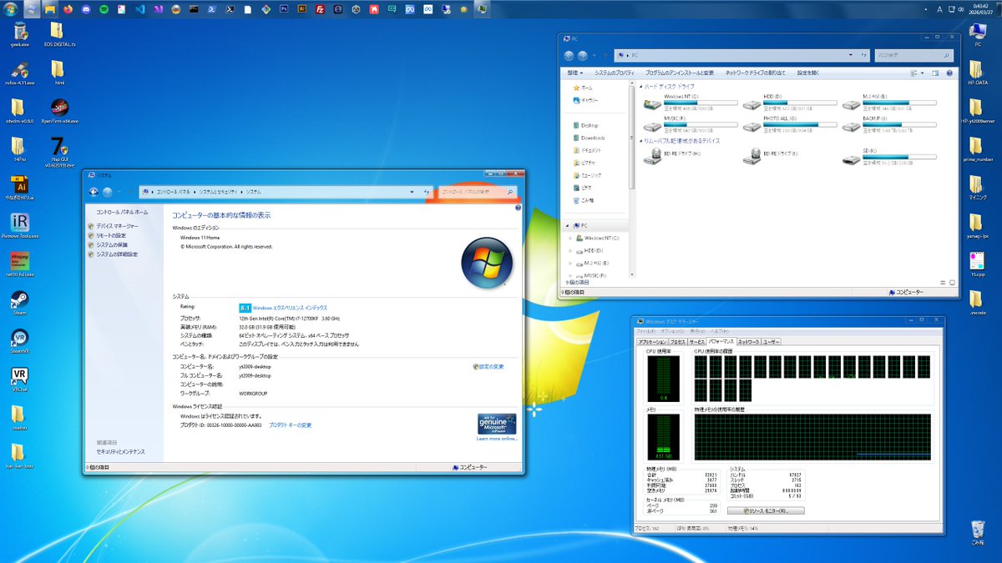
Task: Click the Windows Start orb
Action: pos(11,9)
